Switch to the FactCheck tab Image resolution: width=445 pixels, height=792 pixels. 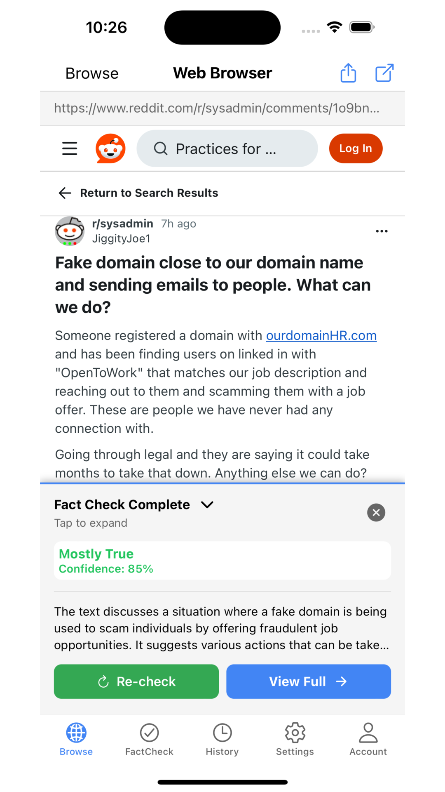(x=149, y=739)
